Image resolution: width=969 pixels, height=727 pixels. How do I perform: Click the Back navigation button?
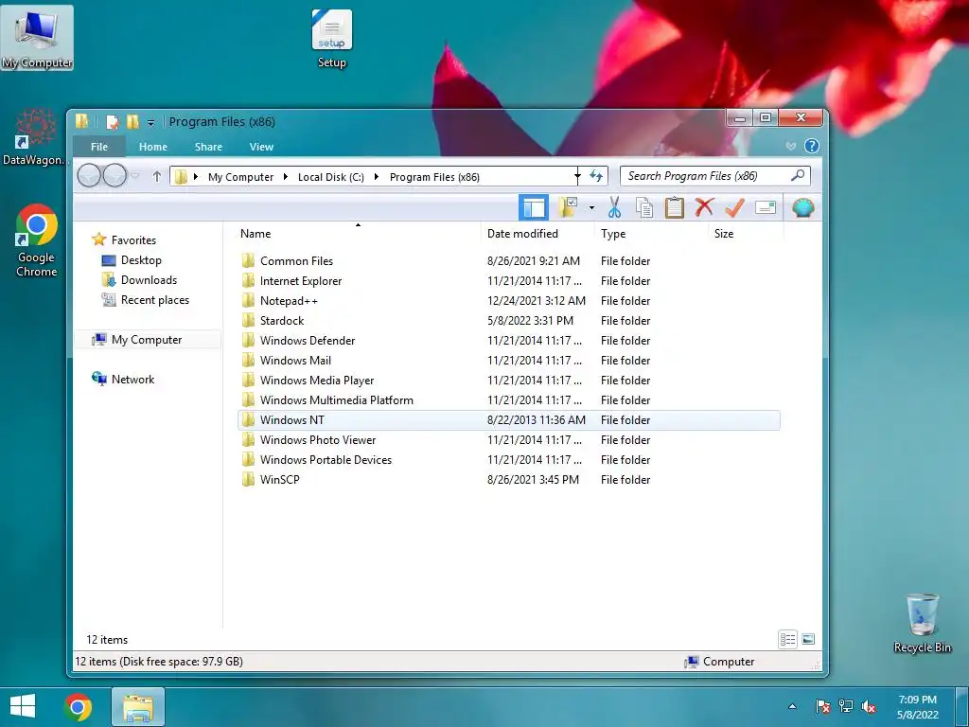click(89, 176)
